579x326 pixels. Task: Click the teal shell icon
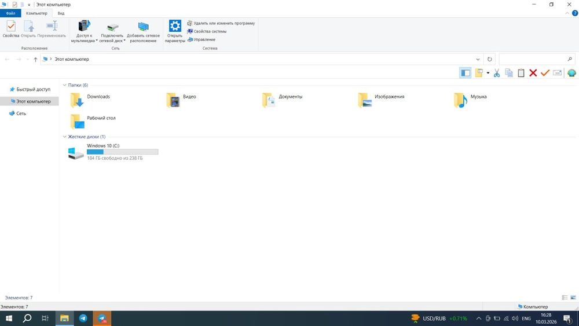pos(571,73)
